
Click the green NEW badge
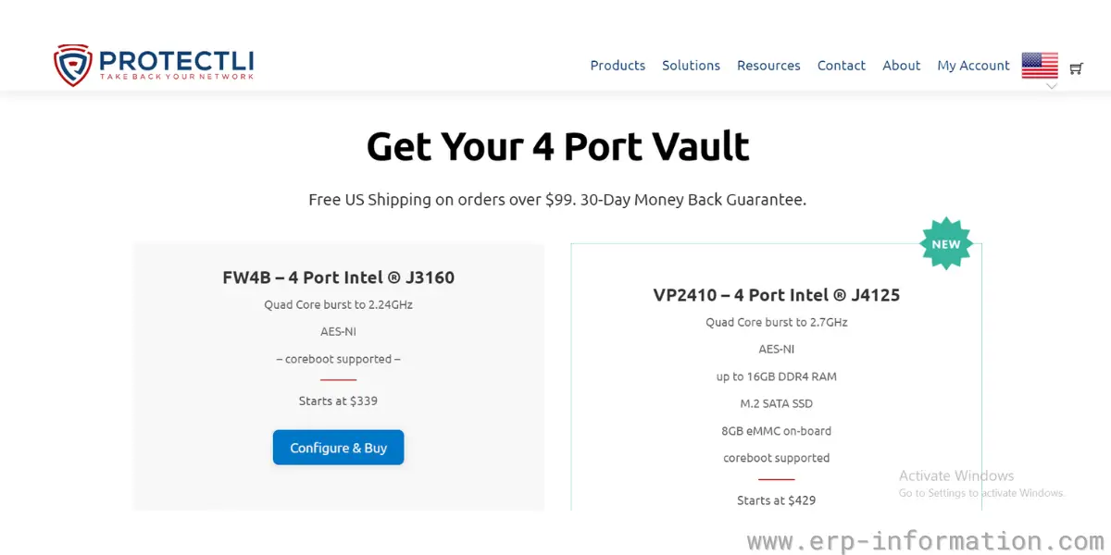(945, 244)
